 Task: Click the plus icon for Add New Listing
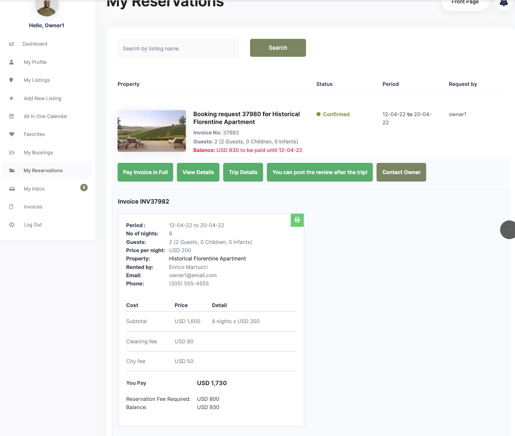[12, 98]
